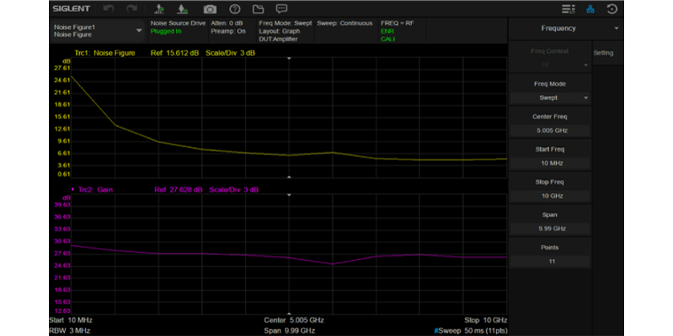Click the preset reset icon at top right
The image size is (673, 336).
tap(612, 9)
